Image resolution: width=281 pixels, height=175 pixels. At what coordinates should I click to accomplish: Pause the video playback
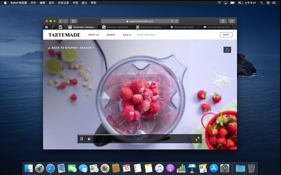coord(82,139)
